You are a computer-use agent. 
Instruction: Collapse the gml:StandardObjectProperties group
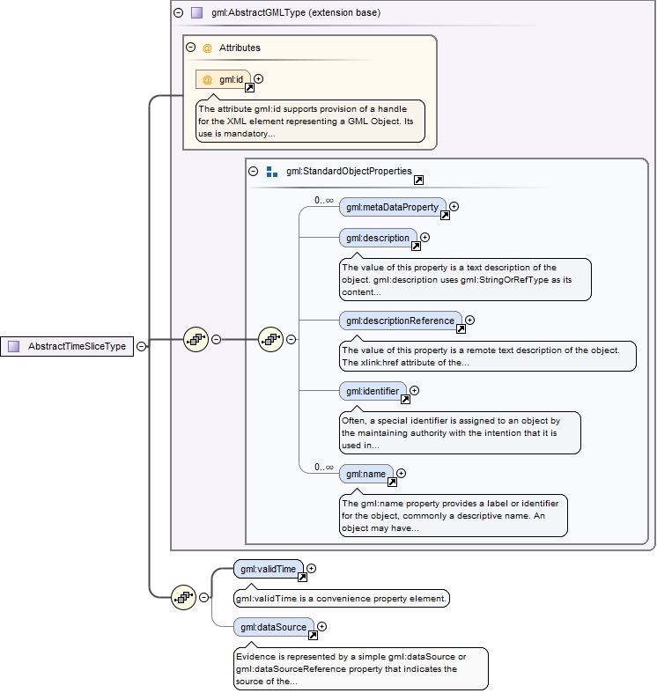pyautogui.click(x=254, y=172)
